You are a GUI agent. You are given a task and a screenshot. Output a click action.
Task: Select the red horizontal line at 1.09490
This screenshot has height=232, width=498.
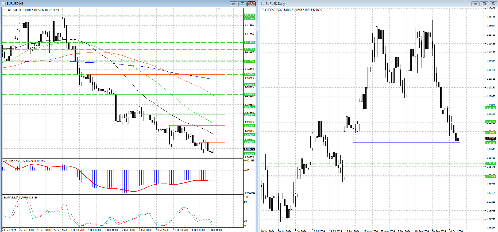[x=197, y=126]
